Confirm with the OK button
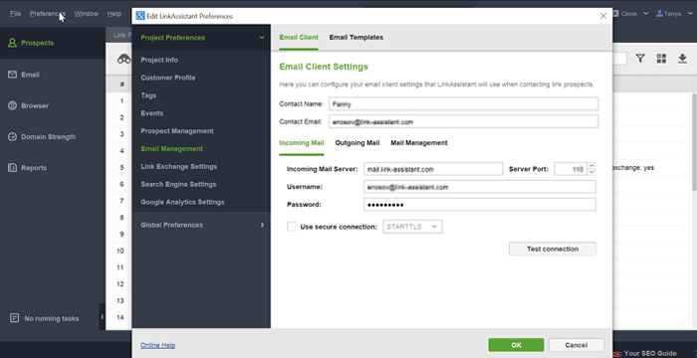Viewport: 697px width, 358px height. tap(516, 345)
